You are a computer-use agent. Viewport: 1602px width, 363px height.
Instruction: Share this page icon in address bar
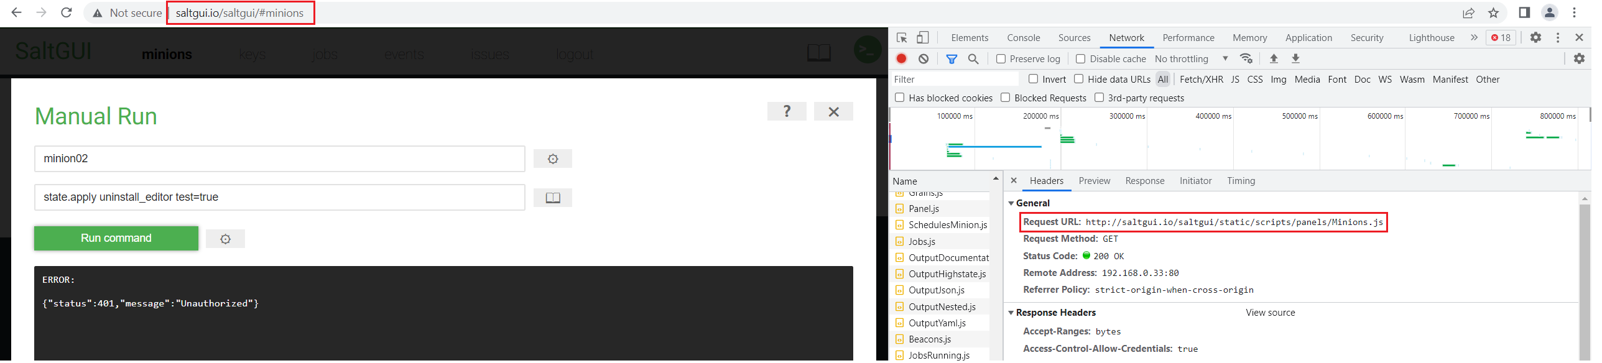pyautogui.click(x=1468, y=13)
